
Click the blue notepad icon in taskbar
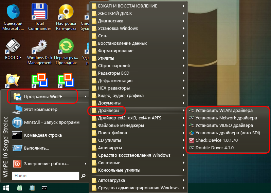(x=32, y=188)
